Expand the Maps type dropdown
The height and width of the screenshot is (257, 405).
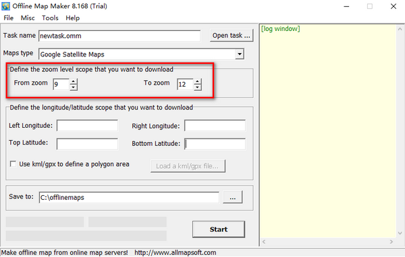click(x=240, y=54)
